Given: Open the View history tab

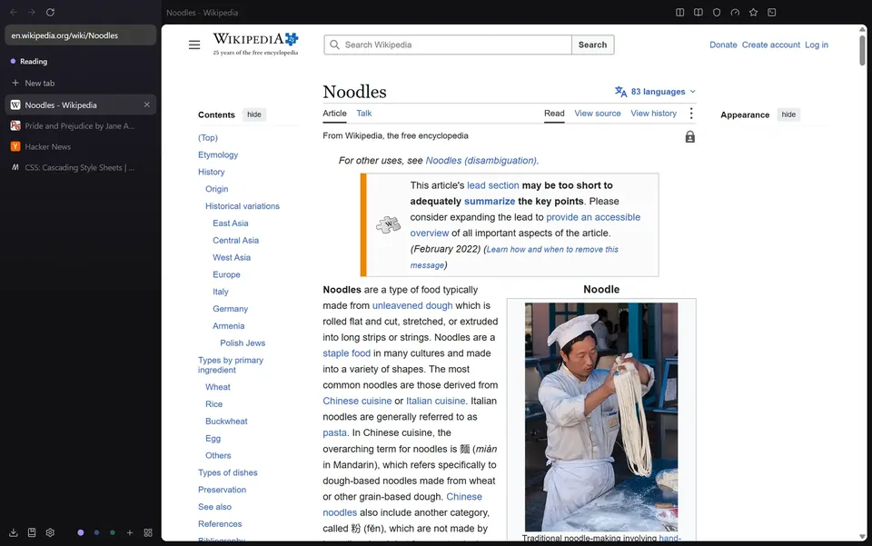Looking at the screenshot, I should [x=653, y=114].
